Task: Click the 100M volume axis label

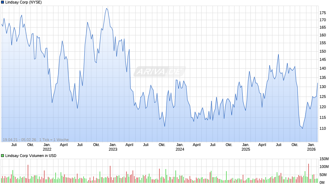Action: click(324, 167)
